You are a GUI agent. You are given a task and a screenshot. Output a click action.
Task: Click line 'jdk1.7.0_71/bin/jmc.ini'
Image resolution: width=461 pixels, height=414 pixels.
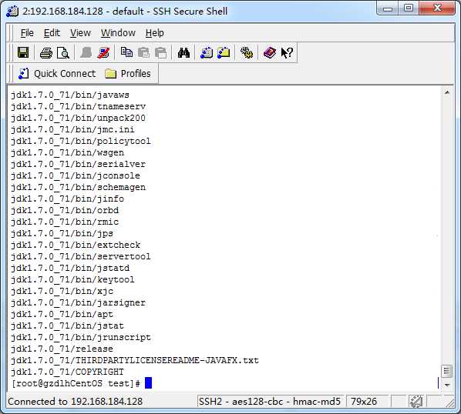pos(72,129)
